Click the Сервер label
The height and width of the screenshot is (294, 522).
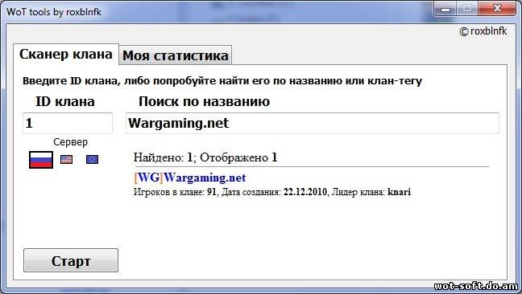tap(71, 142)
